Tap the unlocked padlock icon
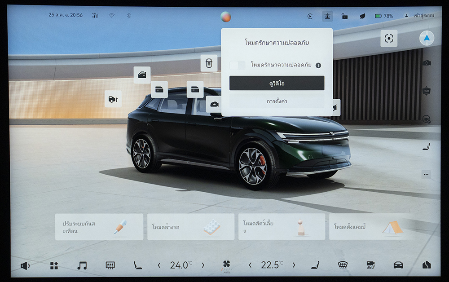Image resolution: width=449 pixels, height=282 pixels. [344, 16]
